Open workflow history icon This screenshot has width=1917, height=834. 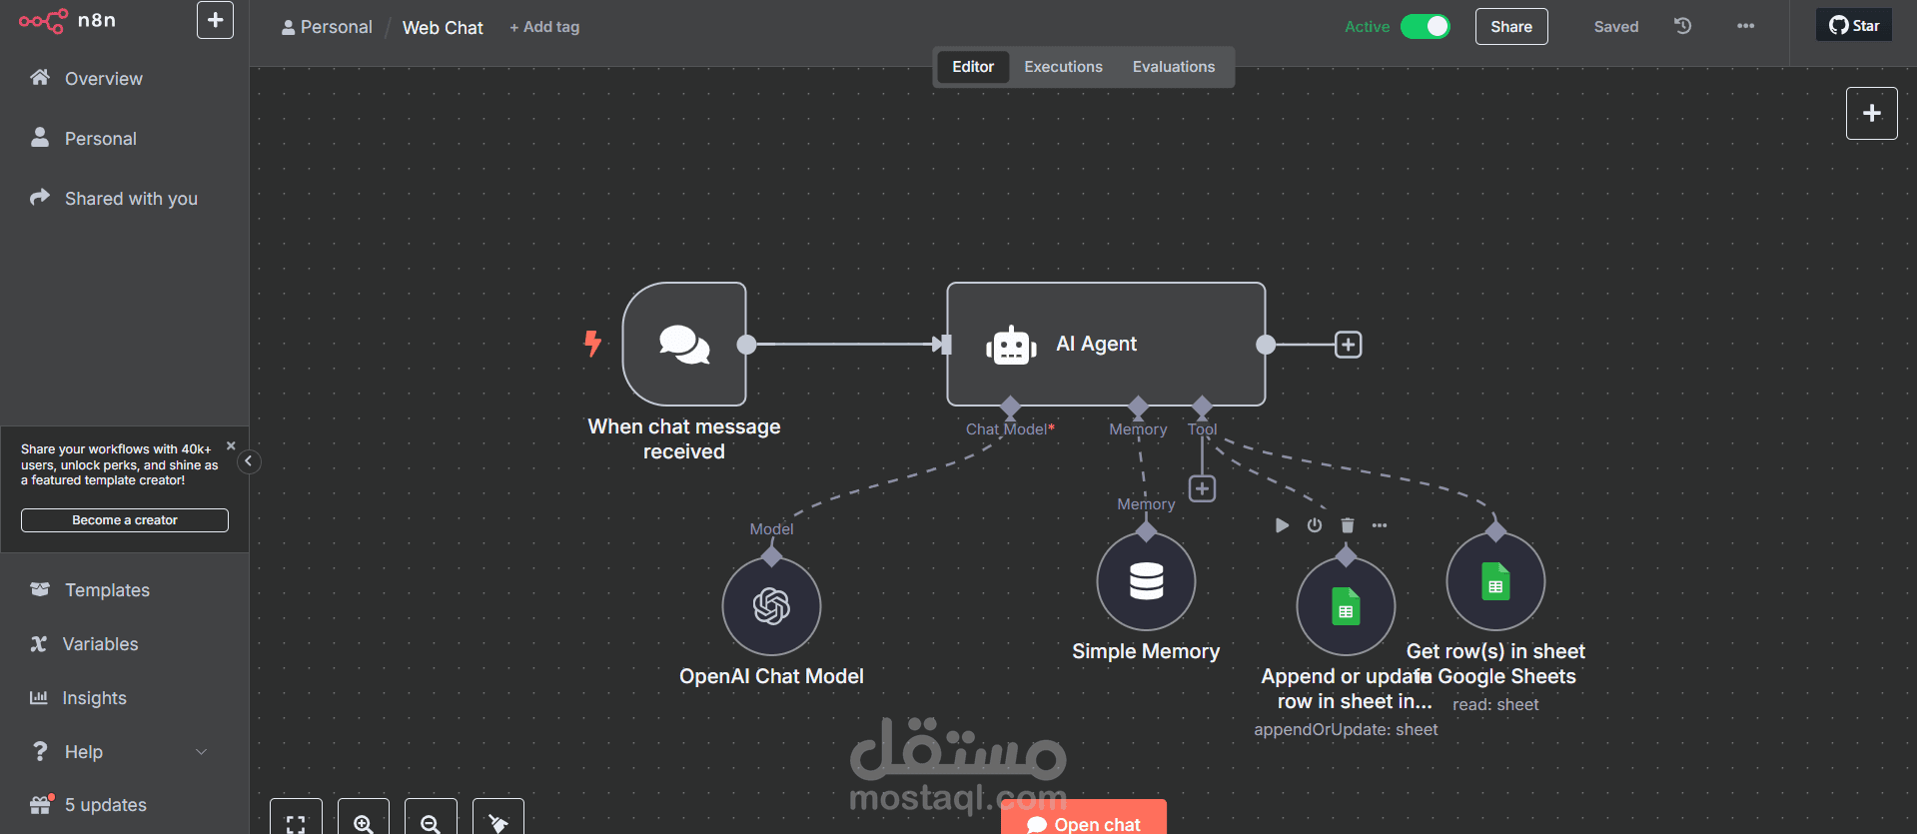(1683, 26)
